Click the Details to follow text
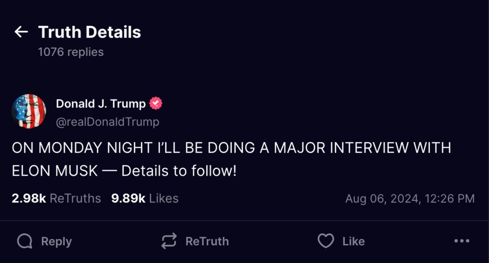 pos(179,171)
